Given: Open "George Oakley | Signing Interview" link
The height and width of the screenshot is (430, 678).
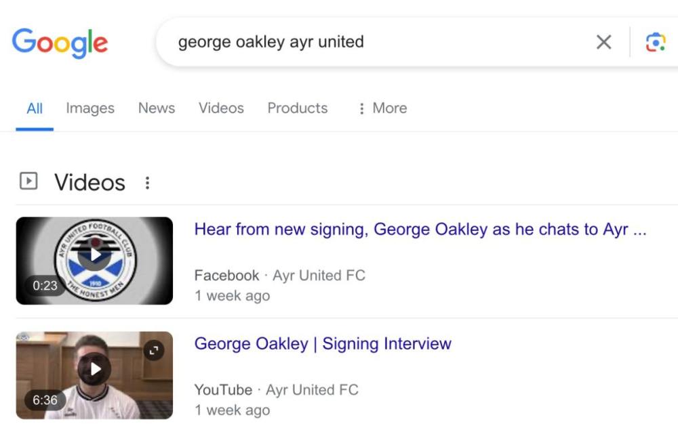Looking at the screenshot, I should (x=323, y=344).
